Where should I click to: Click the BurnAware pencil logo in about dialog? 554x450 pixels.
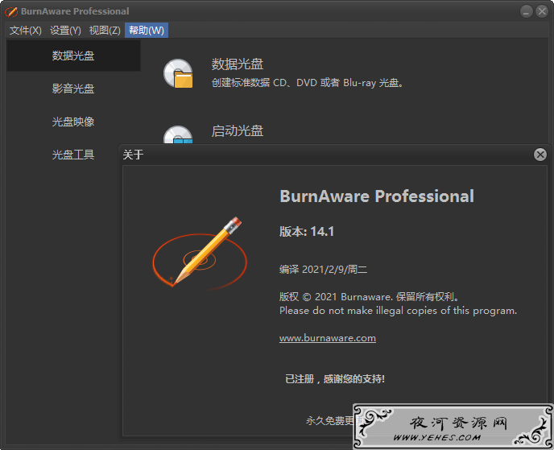point(200,254)
